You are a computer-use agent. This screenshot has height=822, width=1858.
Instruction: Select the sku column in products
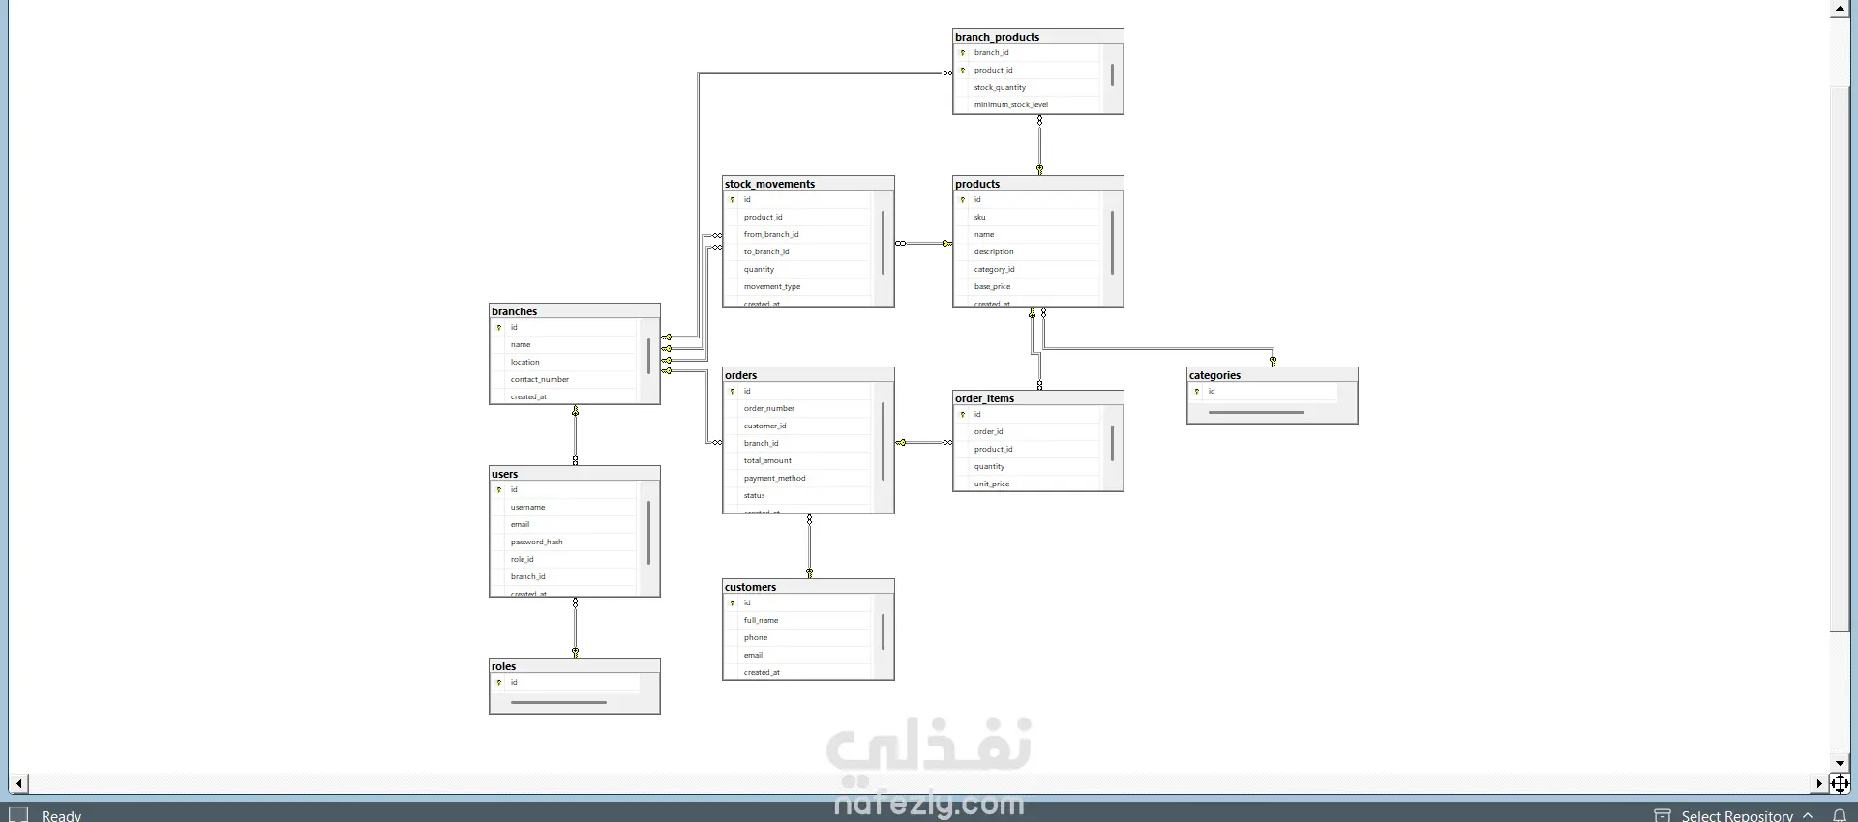[x=1028, y=218]
